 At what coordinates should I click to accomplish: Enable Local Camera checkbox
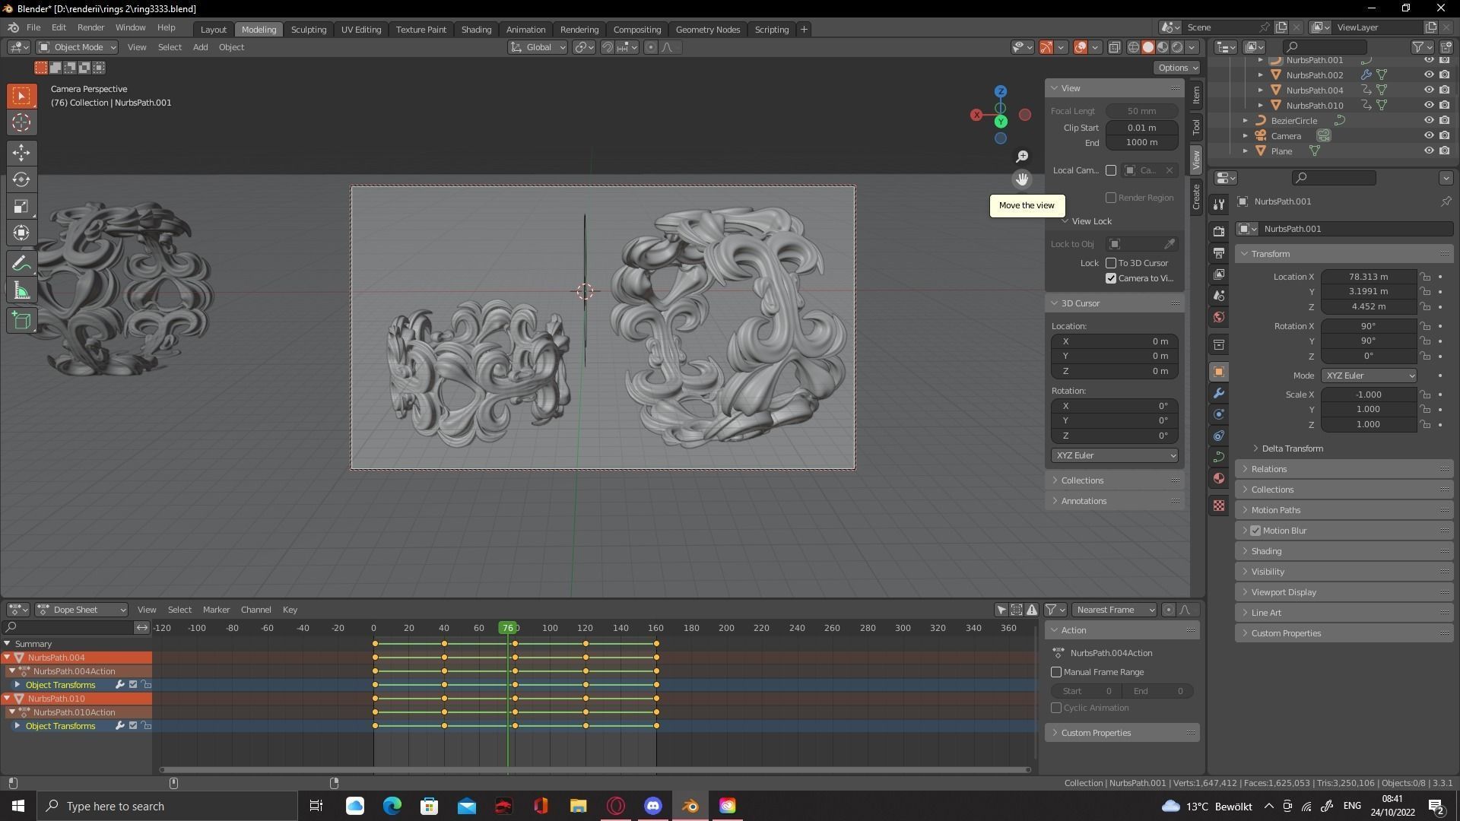click(1111, 170)
